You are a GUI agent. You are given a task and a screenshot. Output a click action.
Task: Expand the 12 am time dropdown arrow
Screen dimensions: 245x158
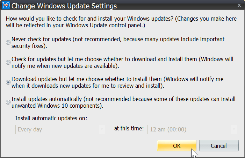click(234, 129)
